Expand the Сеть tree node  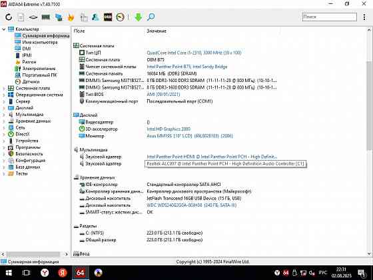coord(3,127)
